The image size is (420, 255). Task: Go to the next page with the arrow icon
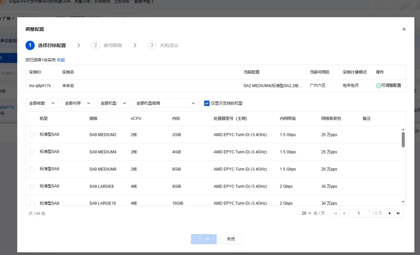click(x=390, y=213)
